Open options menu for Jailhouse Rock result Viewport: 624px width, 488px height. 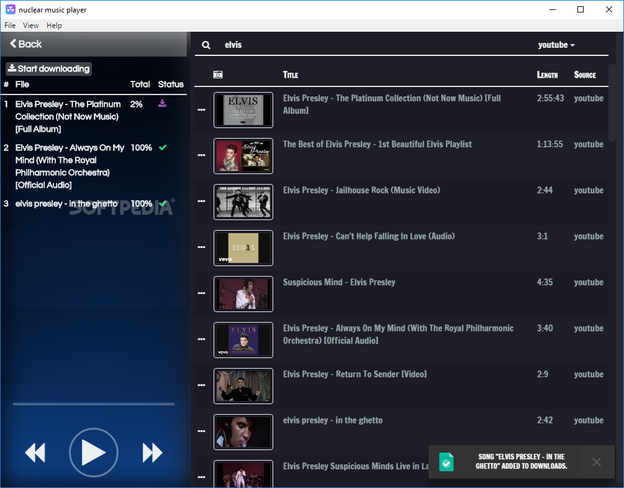coord(201,201)
